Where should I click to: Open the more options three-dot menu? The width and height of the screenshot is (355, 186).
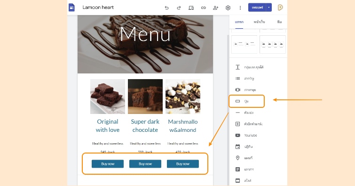pyautogui.click(x=240, y=8)
